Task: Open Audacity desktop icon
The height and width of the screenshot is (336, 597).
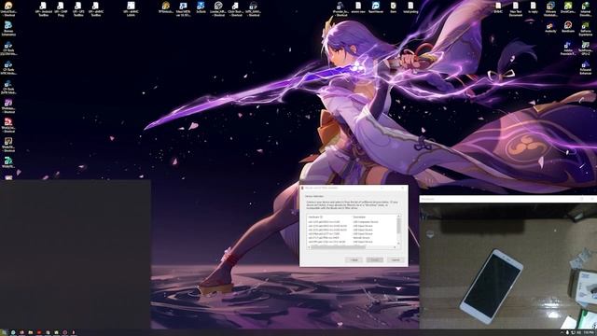Action: [x=550, y=27]
